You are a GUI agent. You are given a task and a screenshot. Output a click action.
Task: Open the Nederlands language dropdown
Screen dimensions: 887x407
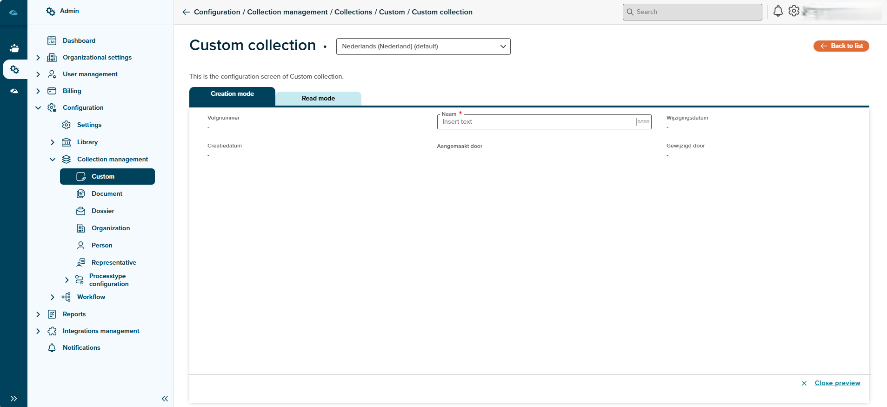(x=423, y=47)
